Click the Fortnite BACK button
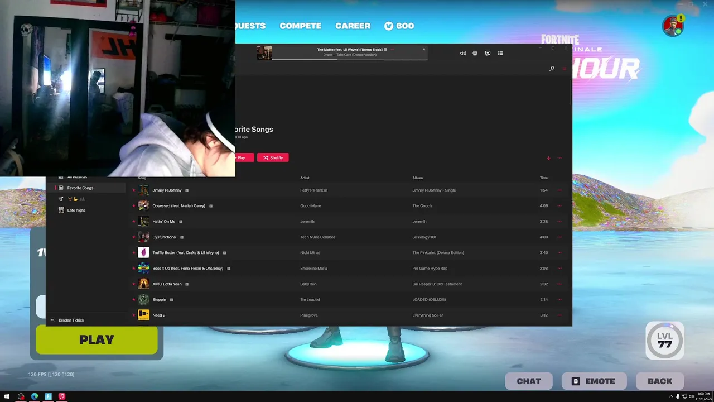 pyautogui.click(x=660, y=381)
